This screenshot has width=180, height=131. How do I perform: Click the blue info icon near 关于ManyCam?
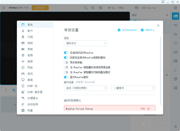tap(119, 30)
